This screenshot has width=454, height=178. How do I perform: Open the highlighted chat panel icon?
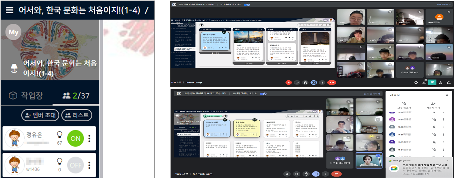(432, 82)
